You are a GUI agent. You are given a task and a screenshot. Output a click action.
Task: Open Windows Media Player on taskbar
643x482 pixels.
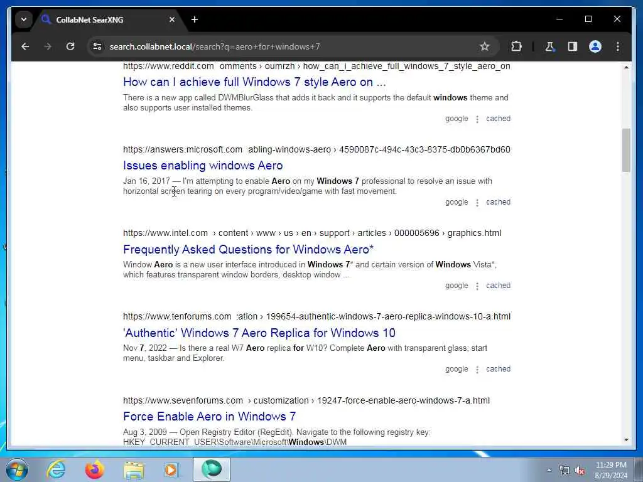coord(172,469)
